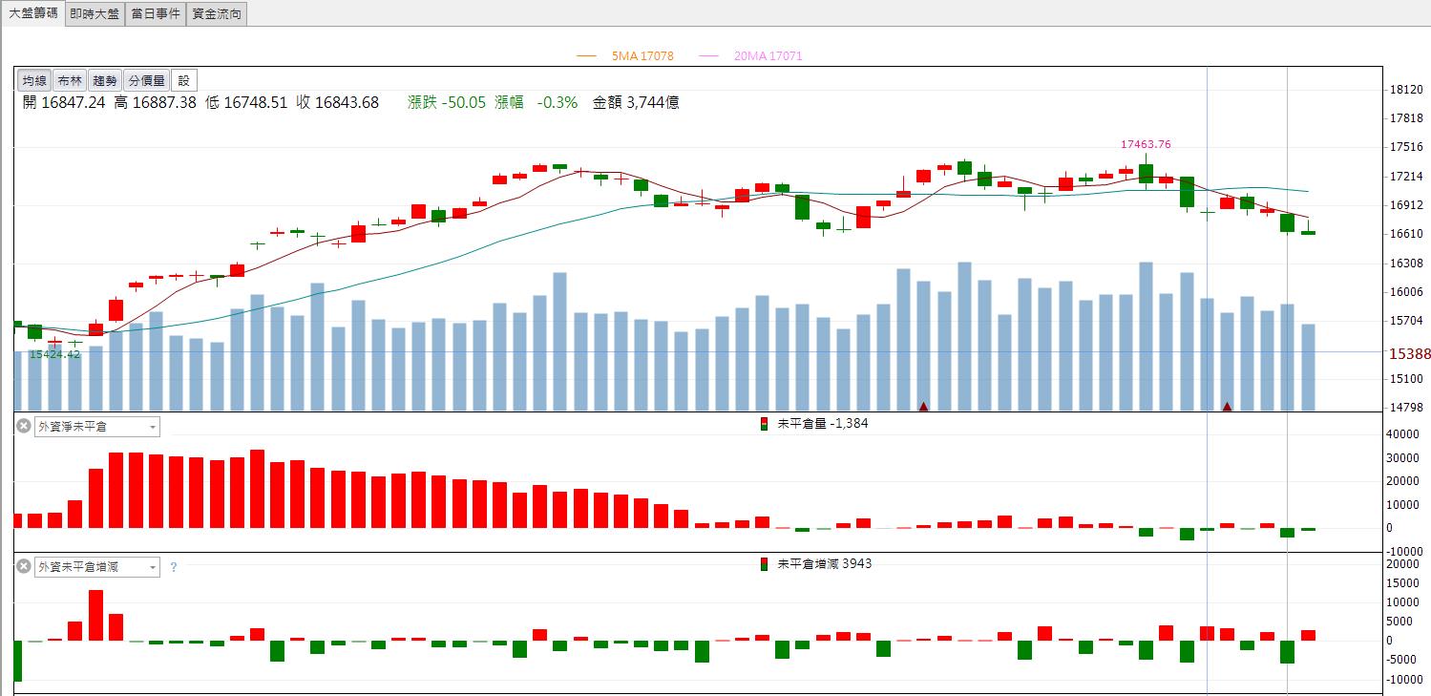Click the 14798 price axis label
1431x696 pixels.
pyautogui.click(x=1408, y=408)
